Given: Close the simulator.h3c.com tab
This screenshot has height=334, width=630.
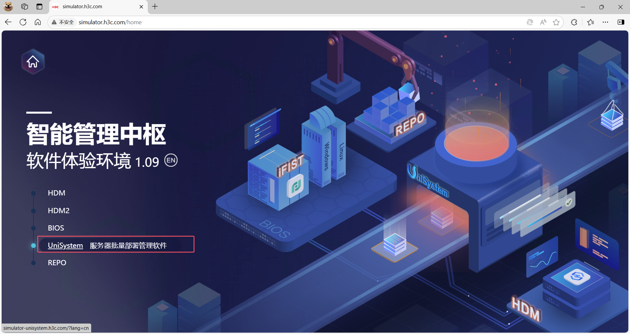Looking at the screenshot, I should tap(141, 7).
